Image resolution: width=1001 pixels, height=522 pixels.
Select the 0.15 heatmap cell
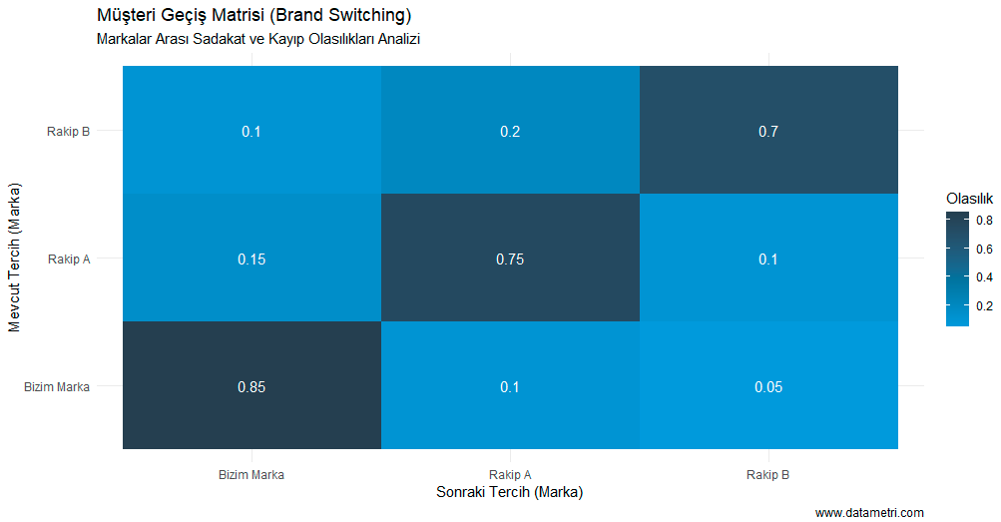(x=251, y=259)
